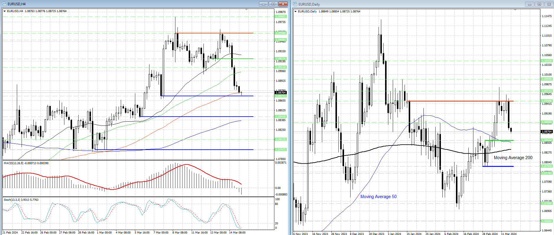
Task: Click the green 1.09485 level label on H4
Action: (281, 40)
